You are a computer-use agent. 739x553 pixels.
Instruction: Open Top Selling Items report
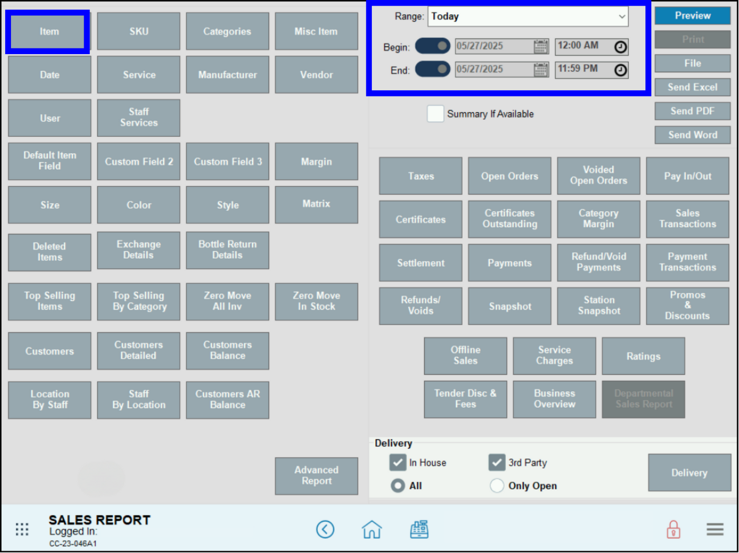[x=49, y=302]
